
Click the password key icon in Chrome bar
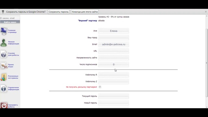click(x=3, y=12)
